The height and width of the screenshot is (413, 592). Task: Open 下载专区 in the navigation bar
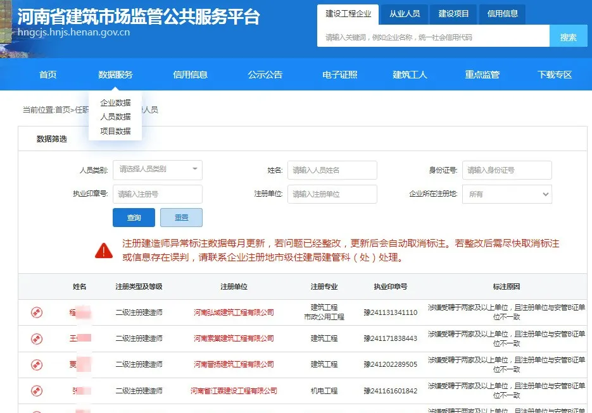pyautogui.click(x=555, y=75)
